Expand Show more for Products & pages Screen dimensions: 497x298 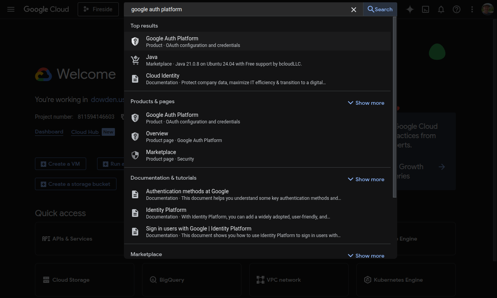pos(366,103)
